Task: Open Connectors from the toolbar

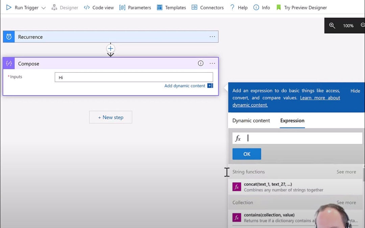Action: coord(208,7)
